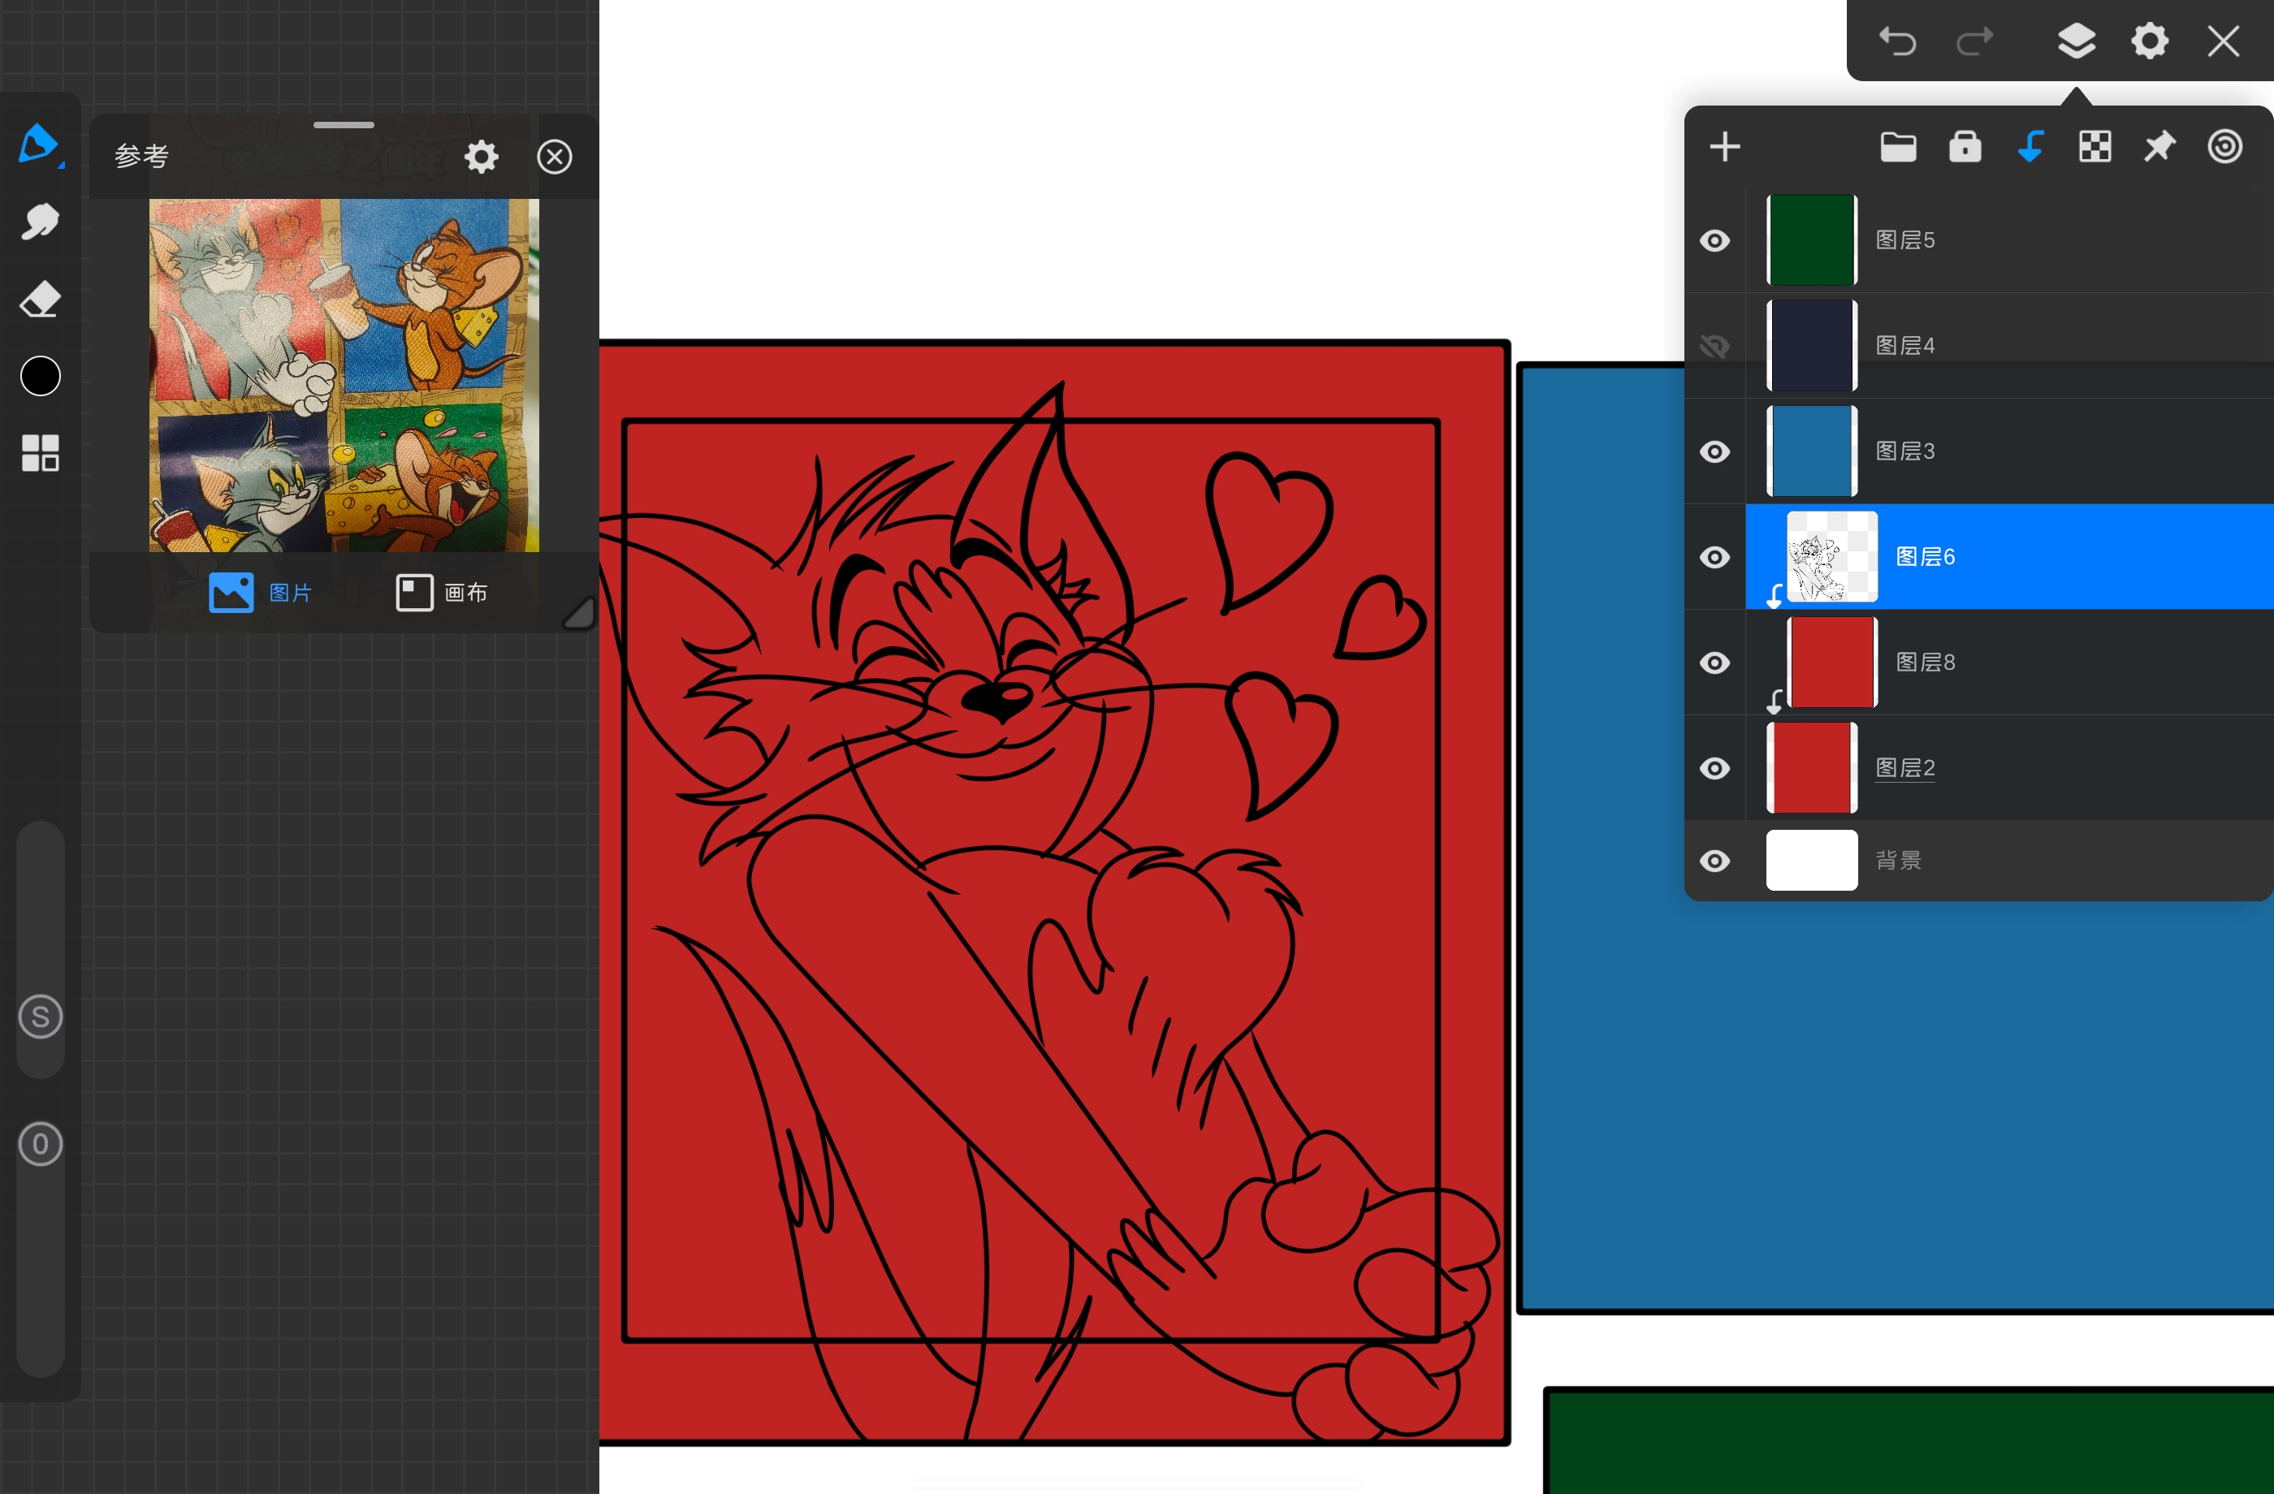This screenshot has height=1494, width=2274.
Task: Show hidden layer 图层4
Action: click(x=1715, y=346)
